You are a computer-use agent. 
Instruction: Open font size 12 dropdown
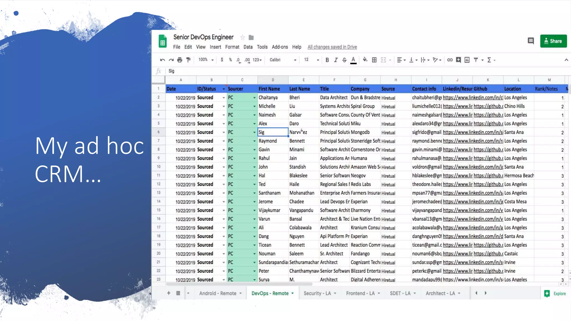[x=311, y=60]
